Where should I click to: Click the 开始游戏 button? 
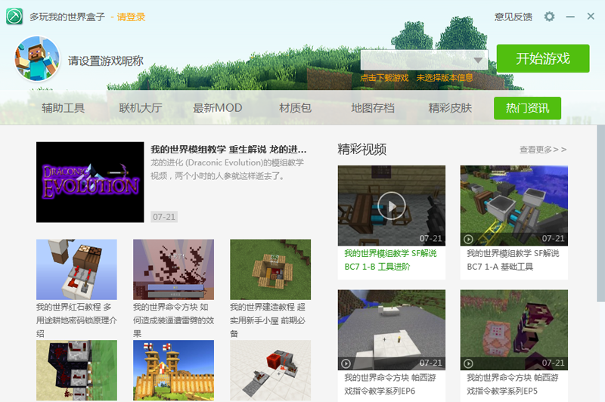coord(543,59)
